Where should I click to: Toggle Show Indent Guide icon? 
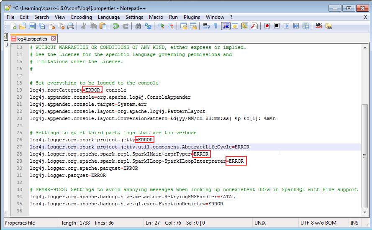226,26
